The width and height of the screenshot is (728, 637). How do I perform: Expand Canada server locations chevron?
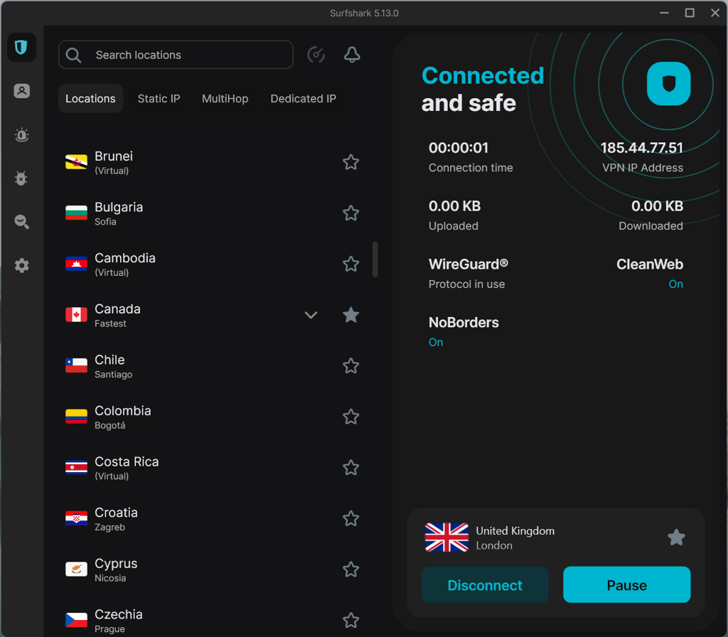pos(311,315)
